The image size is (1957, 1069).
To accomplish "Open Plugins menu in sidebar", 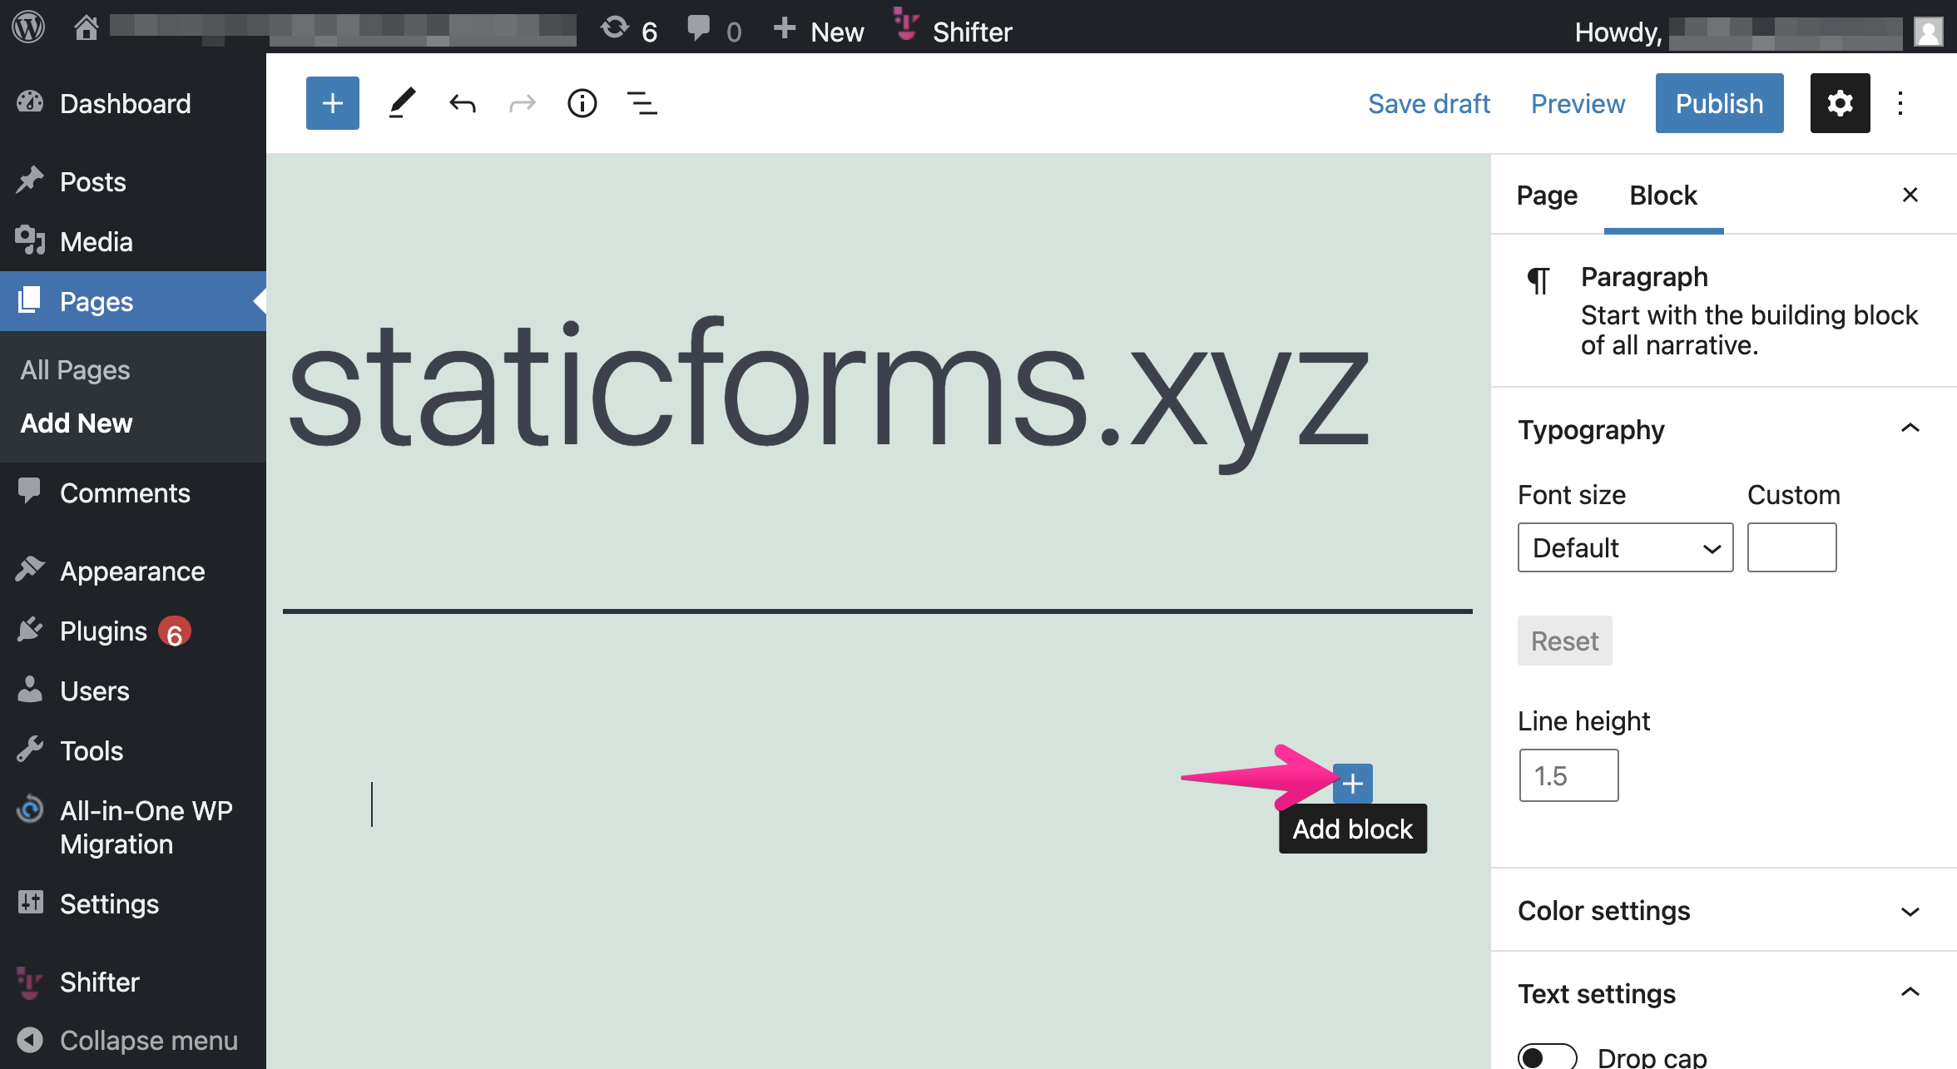I will pyautogui.click(x=133, y=631).
